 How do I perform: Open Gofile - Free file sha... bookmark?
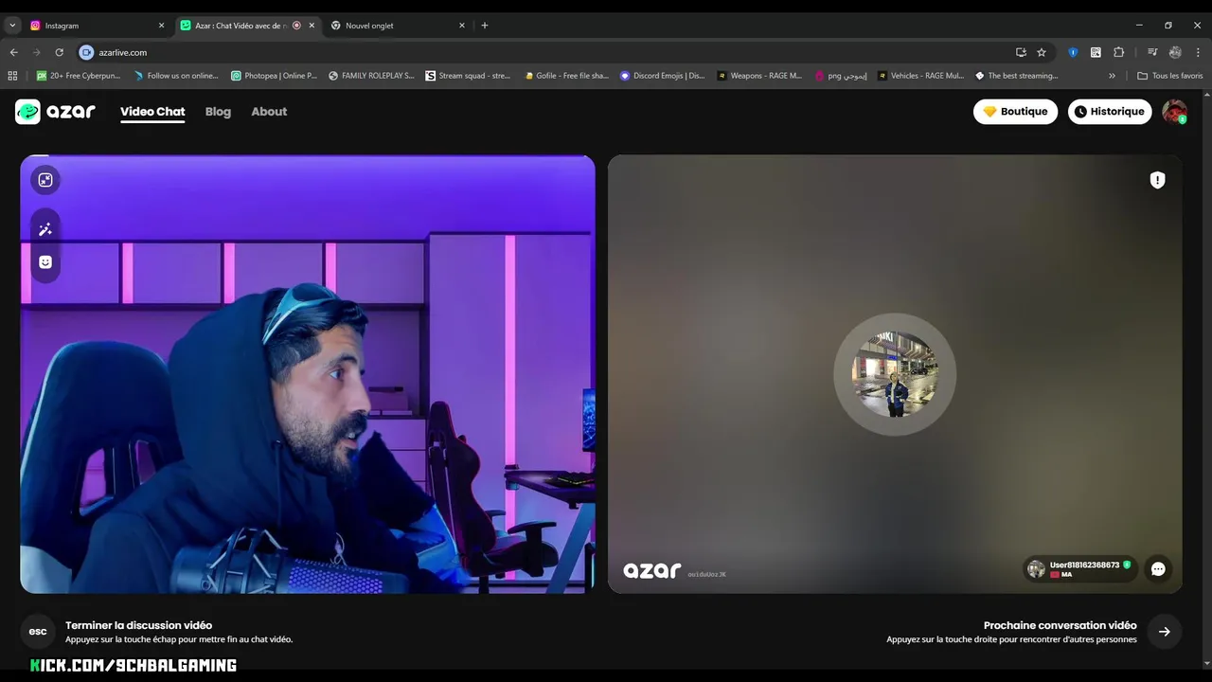click(566, 76)
